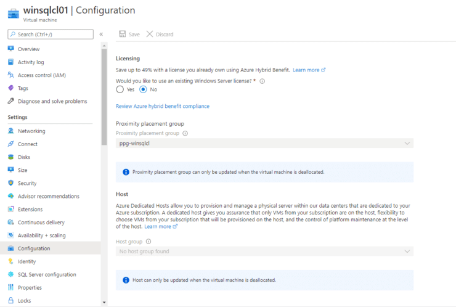Click the search magnifier icon
The height and width of the screenshot is (307, 456).
[x=13, y=34]
